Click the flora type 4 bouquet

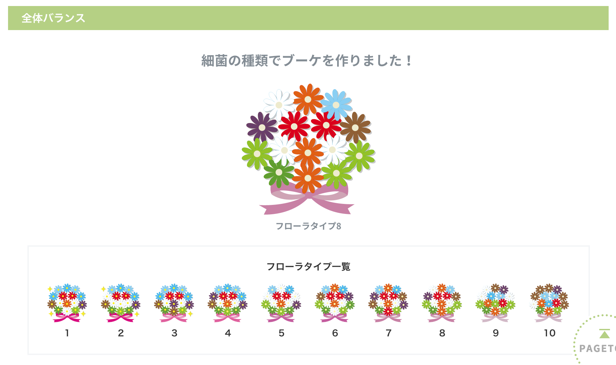coord(228,303)
